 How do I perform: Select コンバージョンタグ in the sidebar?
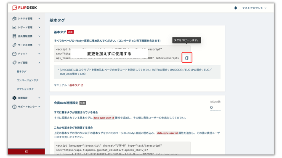27,80
